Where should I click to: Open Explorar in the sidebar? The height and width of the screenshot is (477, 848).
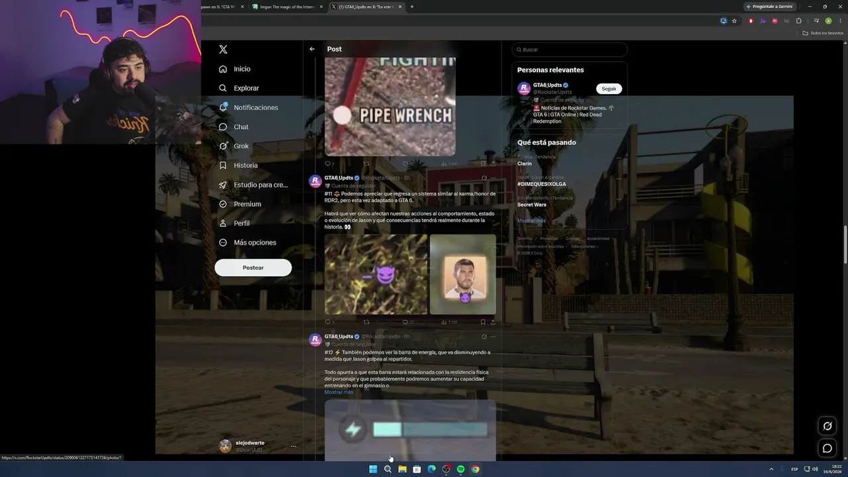[x=239, y=88]
